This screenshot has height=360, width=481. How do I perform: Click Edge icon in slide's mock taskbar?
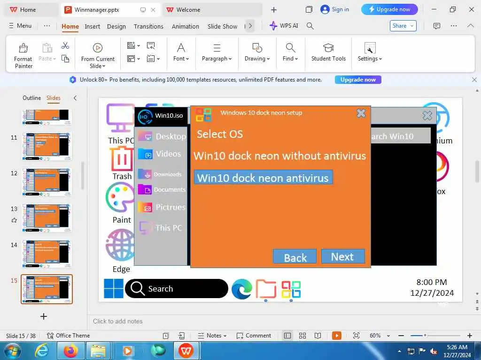(242, 289)
